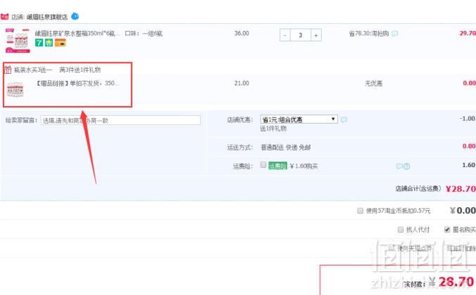The image size is (476, 295).
Task: Open the gift item thumbnail
Action: pyautogui.click(x=15, y=89)
